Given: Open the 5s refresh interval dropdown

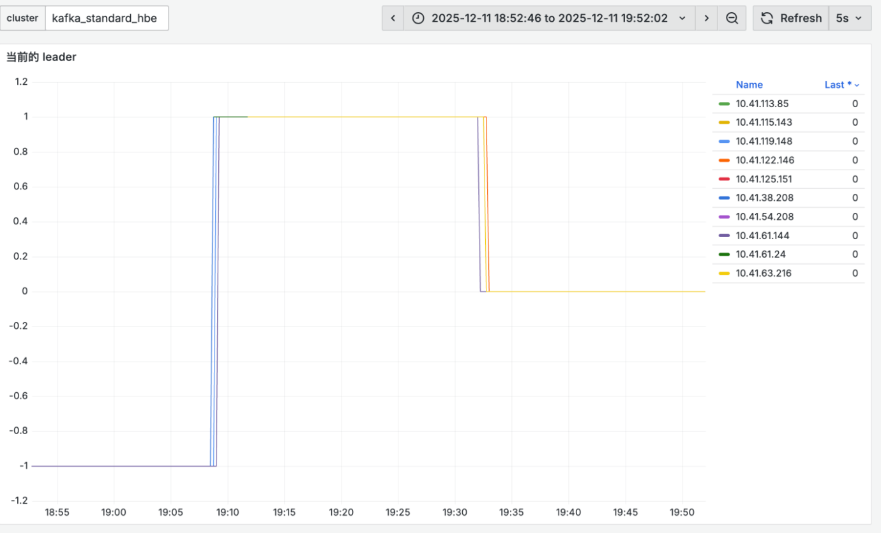Looking at the screenshot, I should coord(849,18).
